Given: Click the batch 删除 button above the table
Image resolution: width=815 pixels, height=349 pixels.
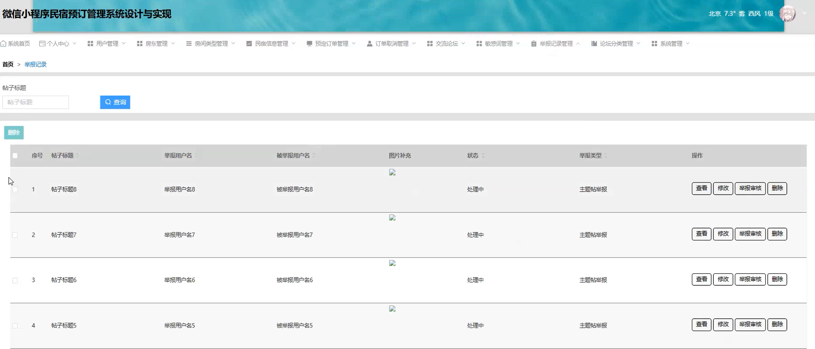Looking at the screenshot, I should [x=14, y=132].
